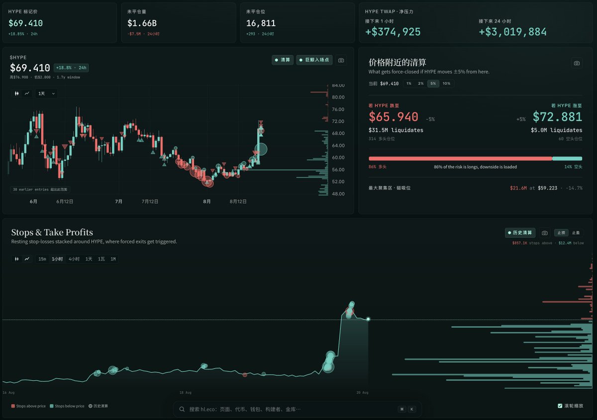
Task: Select the 2% liquidation range
Action: point(421,83)
